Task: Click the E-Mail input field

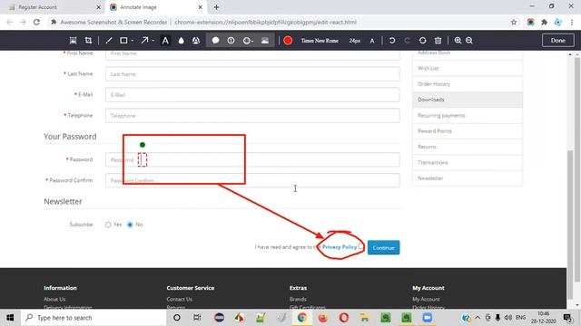Action: pyautogui.click(x=252, y=94)
